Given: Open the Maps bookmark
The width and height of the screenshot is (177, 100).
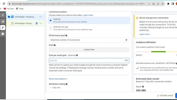Looking at the screenshot, I should pos(20,9).
